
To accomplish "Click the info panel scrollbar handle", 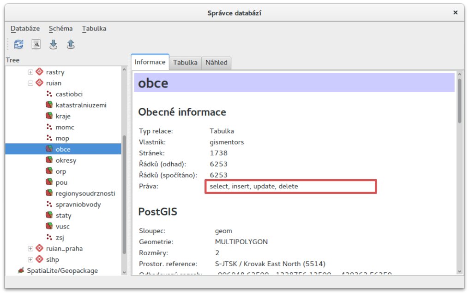I will point(460,100).
